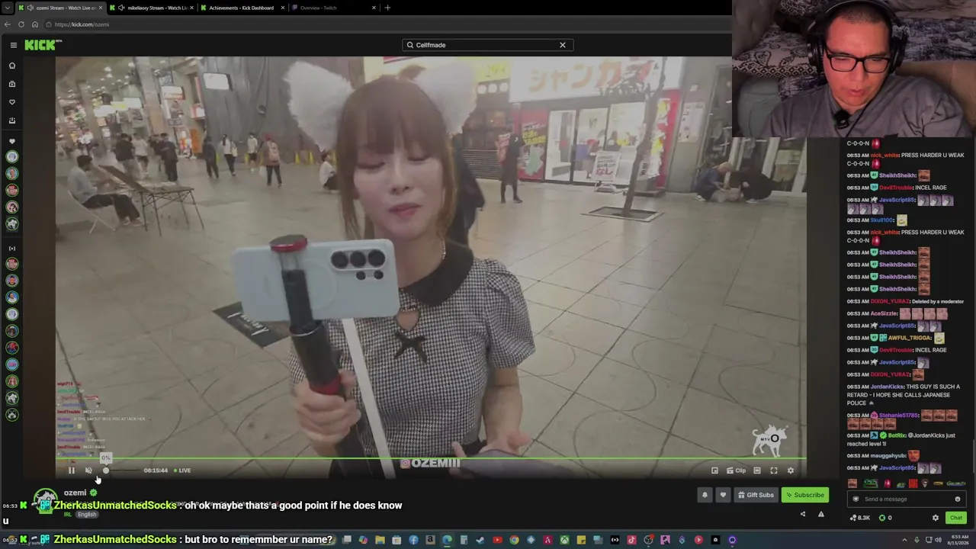976x549 pixels.
Task: Toggle theater mode
Action: (x=757, y=470)
